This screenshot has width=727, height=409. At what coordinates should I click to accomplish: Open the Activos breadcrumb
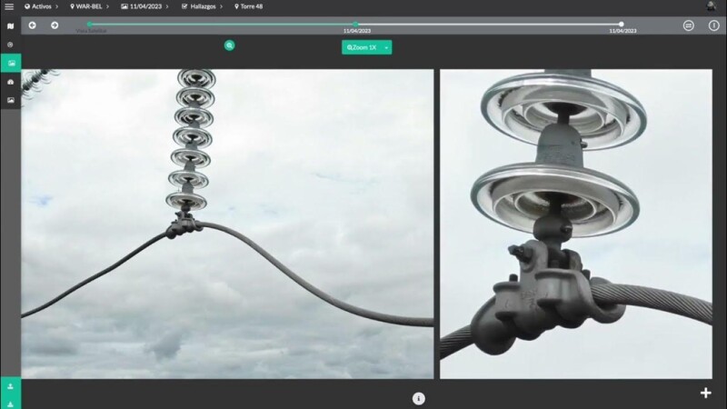(42, 6)
